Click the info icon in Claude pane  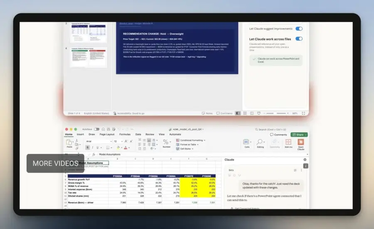point(305,166)
